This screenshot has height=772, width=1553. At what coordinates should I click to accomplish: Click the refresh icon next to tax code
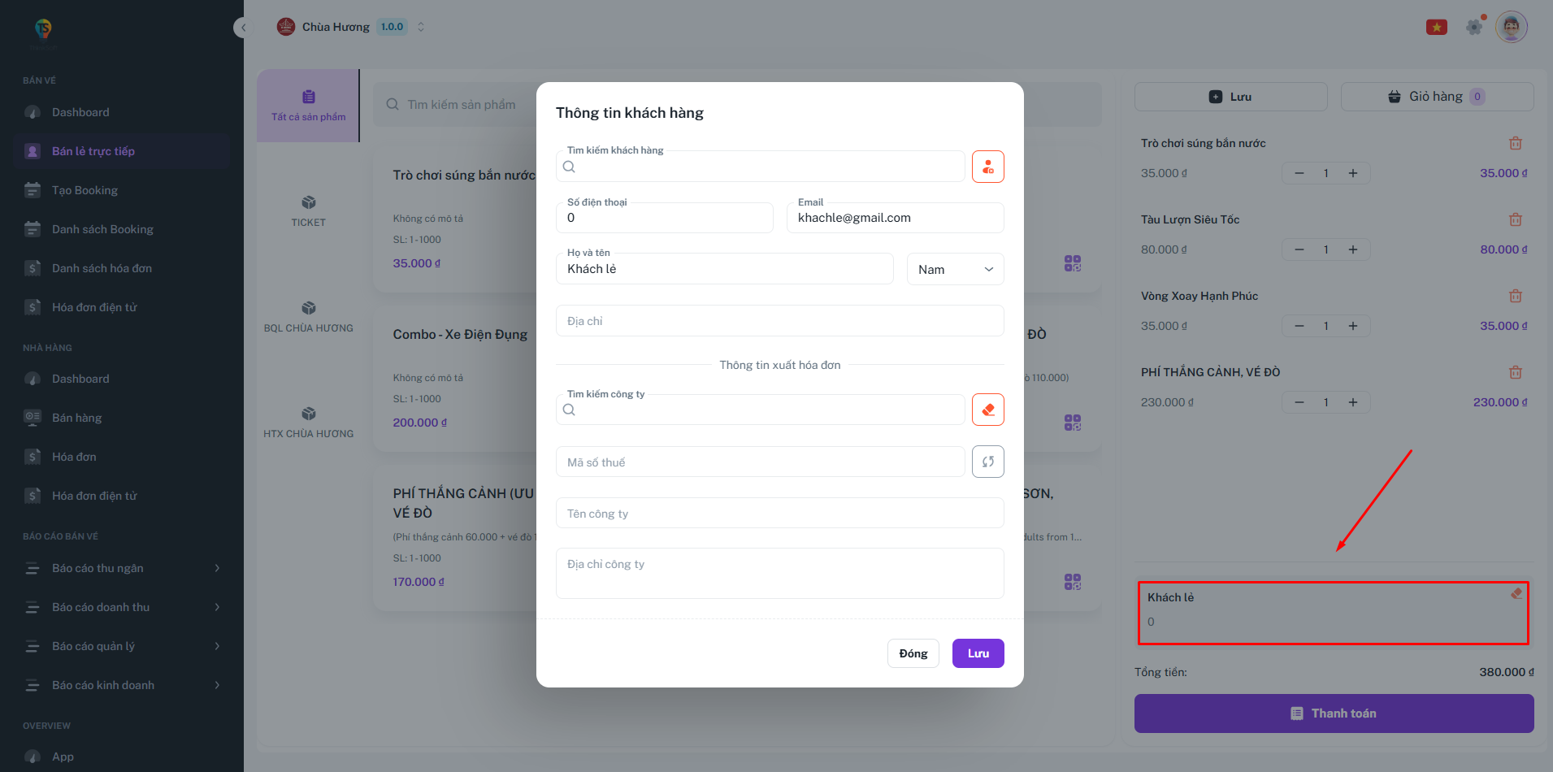point(987,462)
